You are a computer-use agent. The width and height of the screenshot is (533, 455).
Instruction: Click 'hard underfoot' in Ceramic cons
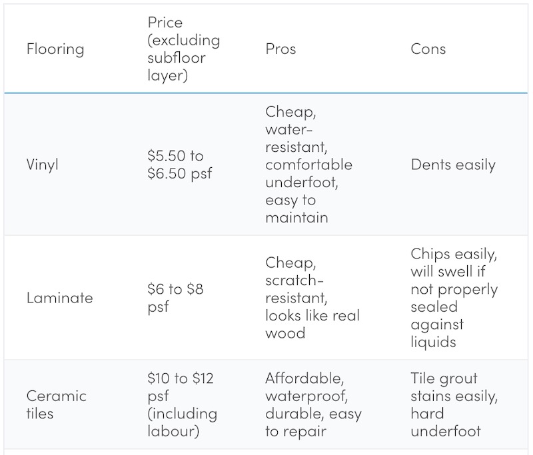click(446, 422)
